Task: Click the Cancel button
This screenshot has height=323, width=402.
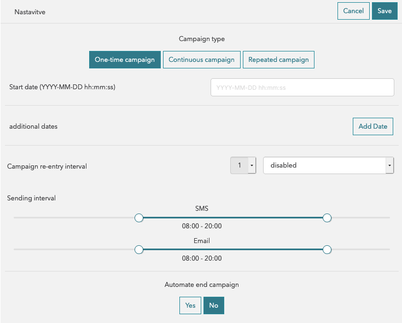Action: pos(353,11)
